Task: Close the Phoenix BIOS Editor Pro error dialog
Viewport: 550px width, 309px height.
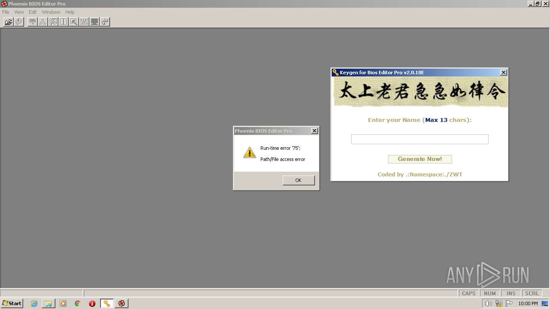Action: pyautogui.click(x=315, y=131)
